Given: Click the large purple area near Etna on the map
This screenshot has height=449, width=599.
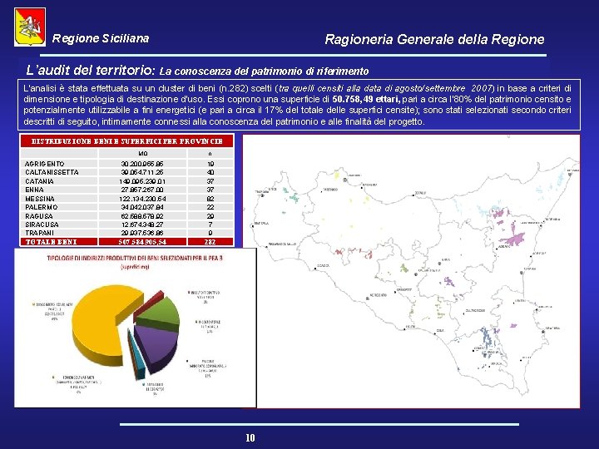Looking at the screenshot, I should coord(512,239).
